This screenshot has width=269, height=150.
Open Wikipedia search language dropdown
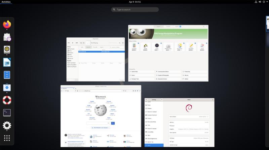click(x=108, y=123)
